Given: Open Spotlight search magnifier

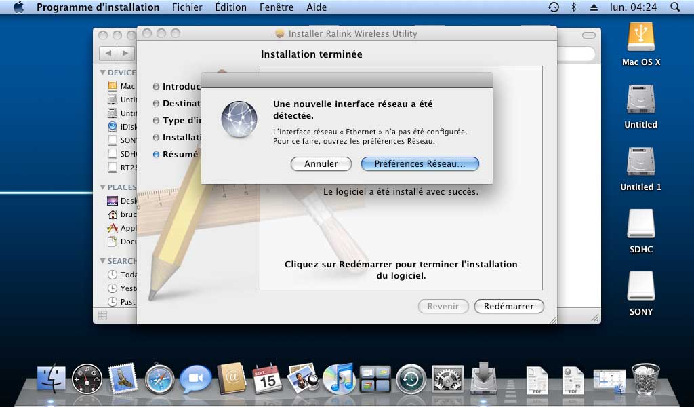Looking at the screenshot, I should tap(675, 7).
